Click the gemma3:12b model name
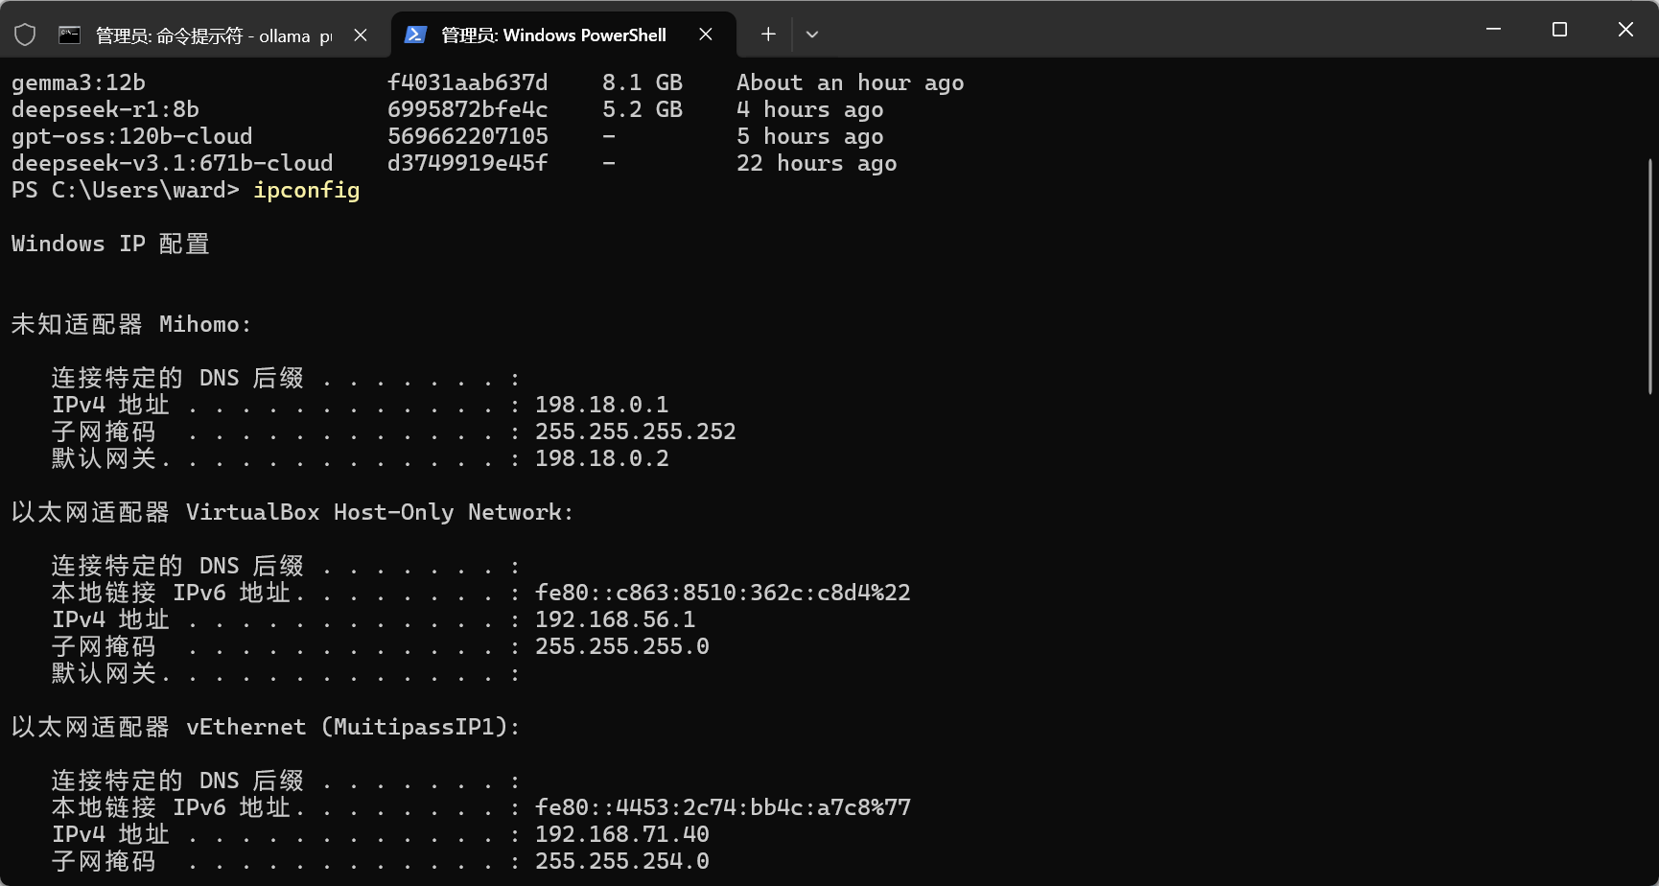Image resolution: width=1659 pixels, height=886 pixels. pyautogui.click(x=79, y=82)
